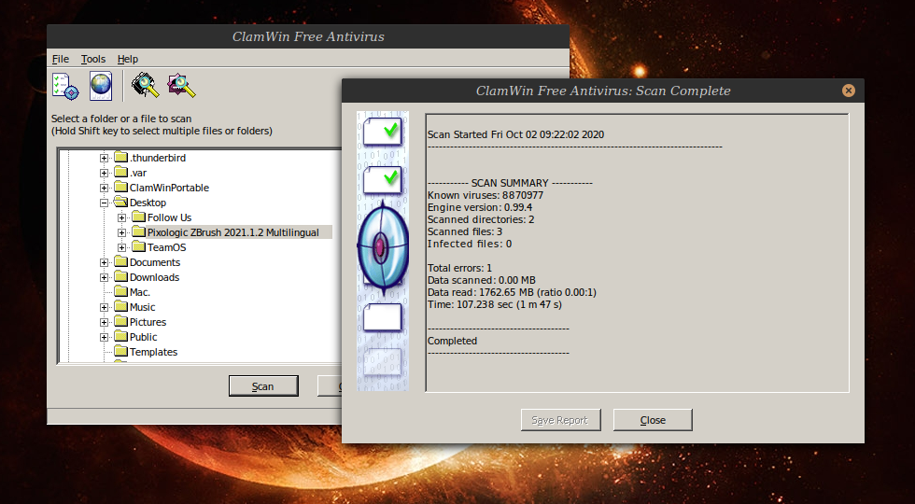Expand the .var folder node
Image resolution: width=915 pixels, height=504 pixels.
(104, 173)
